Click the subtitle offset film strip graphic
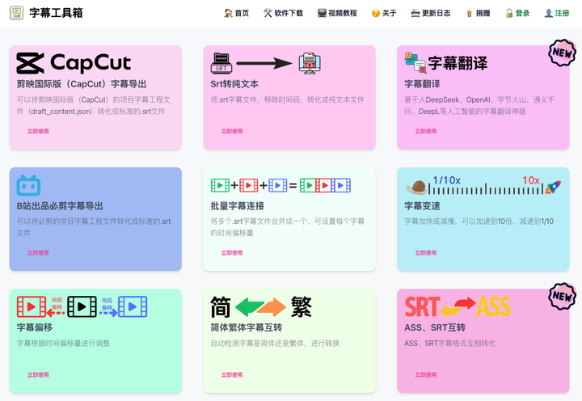This screenshot has width=582, height=401. tap(82, 306)
